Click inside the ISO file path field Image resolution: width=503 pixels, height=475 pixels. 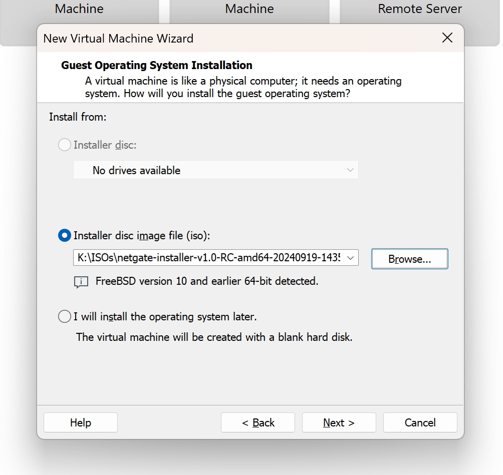click(208, 258)
